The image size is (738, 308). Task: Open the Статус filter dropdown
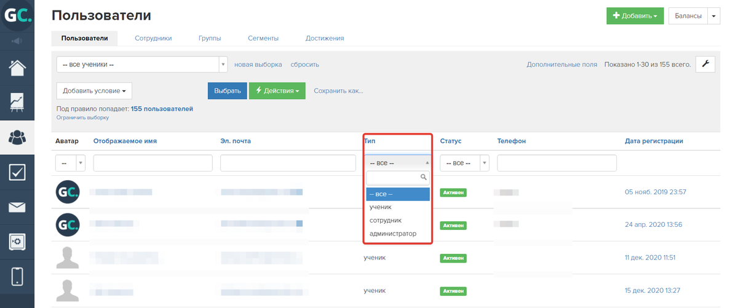[464, 163]
